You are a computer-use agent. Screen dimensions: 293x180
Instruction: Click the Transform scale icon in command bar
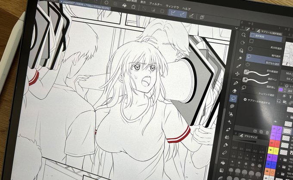133,7
